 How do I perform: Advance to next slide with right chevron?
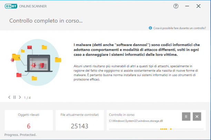[20, 97]
